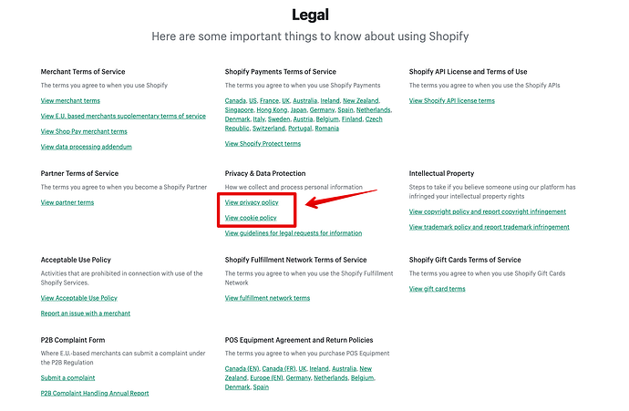This screenshot has height=411, width=629.
Task: Select Canada under Shopify Payments Terms
Action: point(235,100)
